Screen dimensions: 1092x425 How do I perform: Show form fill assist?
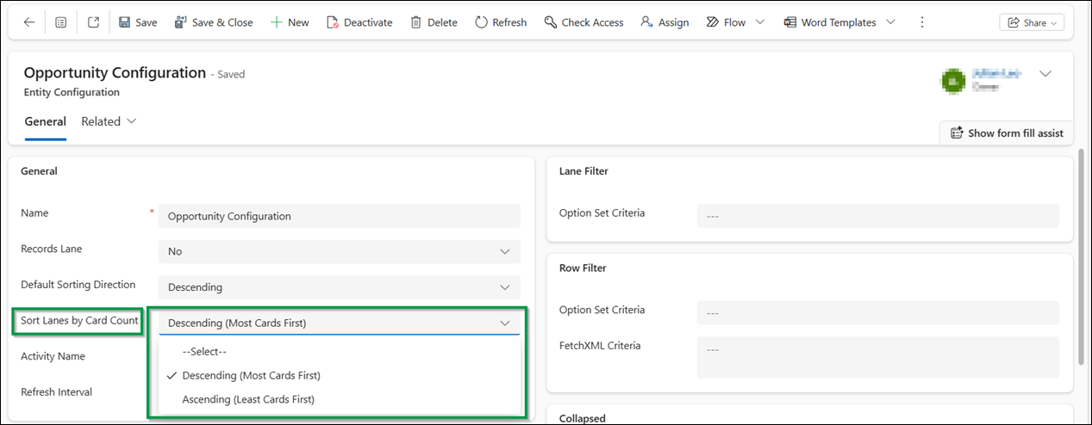[1006, 133]
